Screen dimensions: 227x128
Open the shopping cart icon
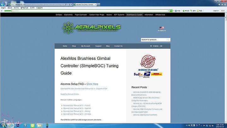click(x=151, y=46)
